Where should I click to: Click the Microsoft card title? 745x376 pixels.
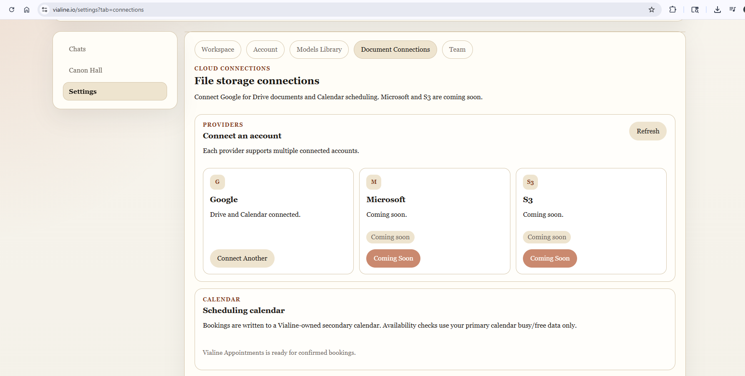click(x=386, y=200)
